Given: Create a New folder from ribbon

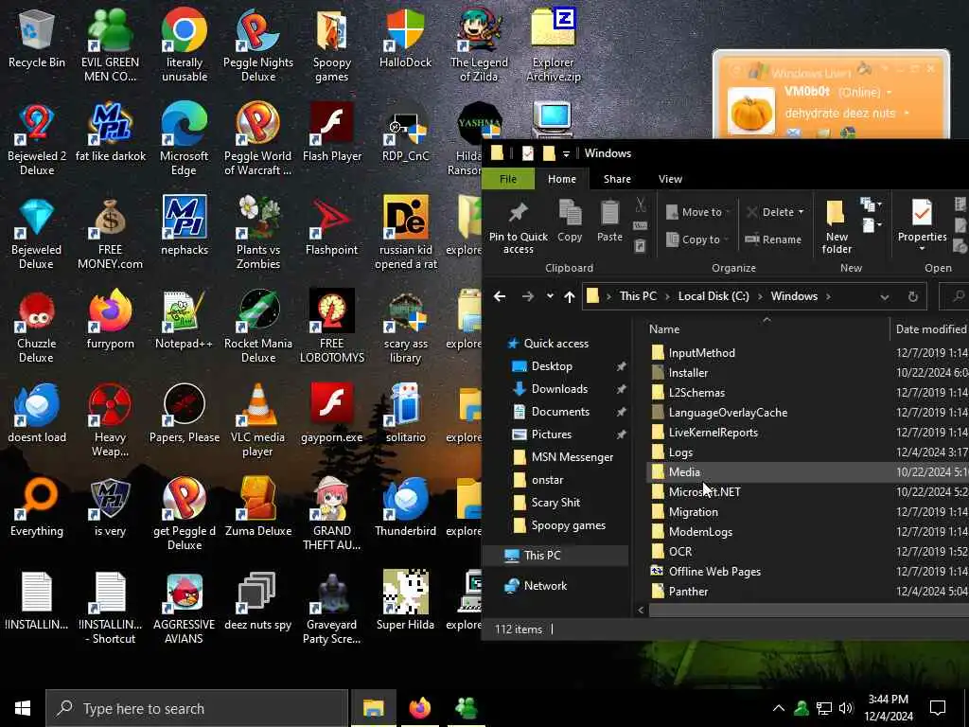Looking at the screenshot, I should tap(837, 227).
